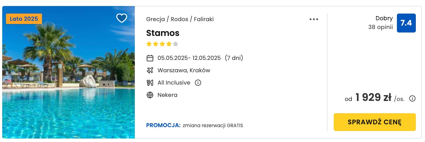Follow the Grecja / Rodos / Faliraki breadcrumb

click(180, 19)
